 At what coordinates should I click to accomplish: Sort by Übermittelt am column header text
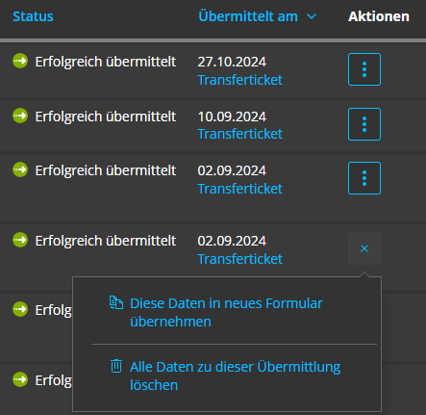248,16
